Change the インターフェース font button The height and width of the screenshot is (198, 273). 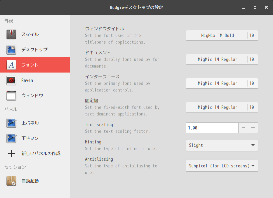(x=222, y=83)
